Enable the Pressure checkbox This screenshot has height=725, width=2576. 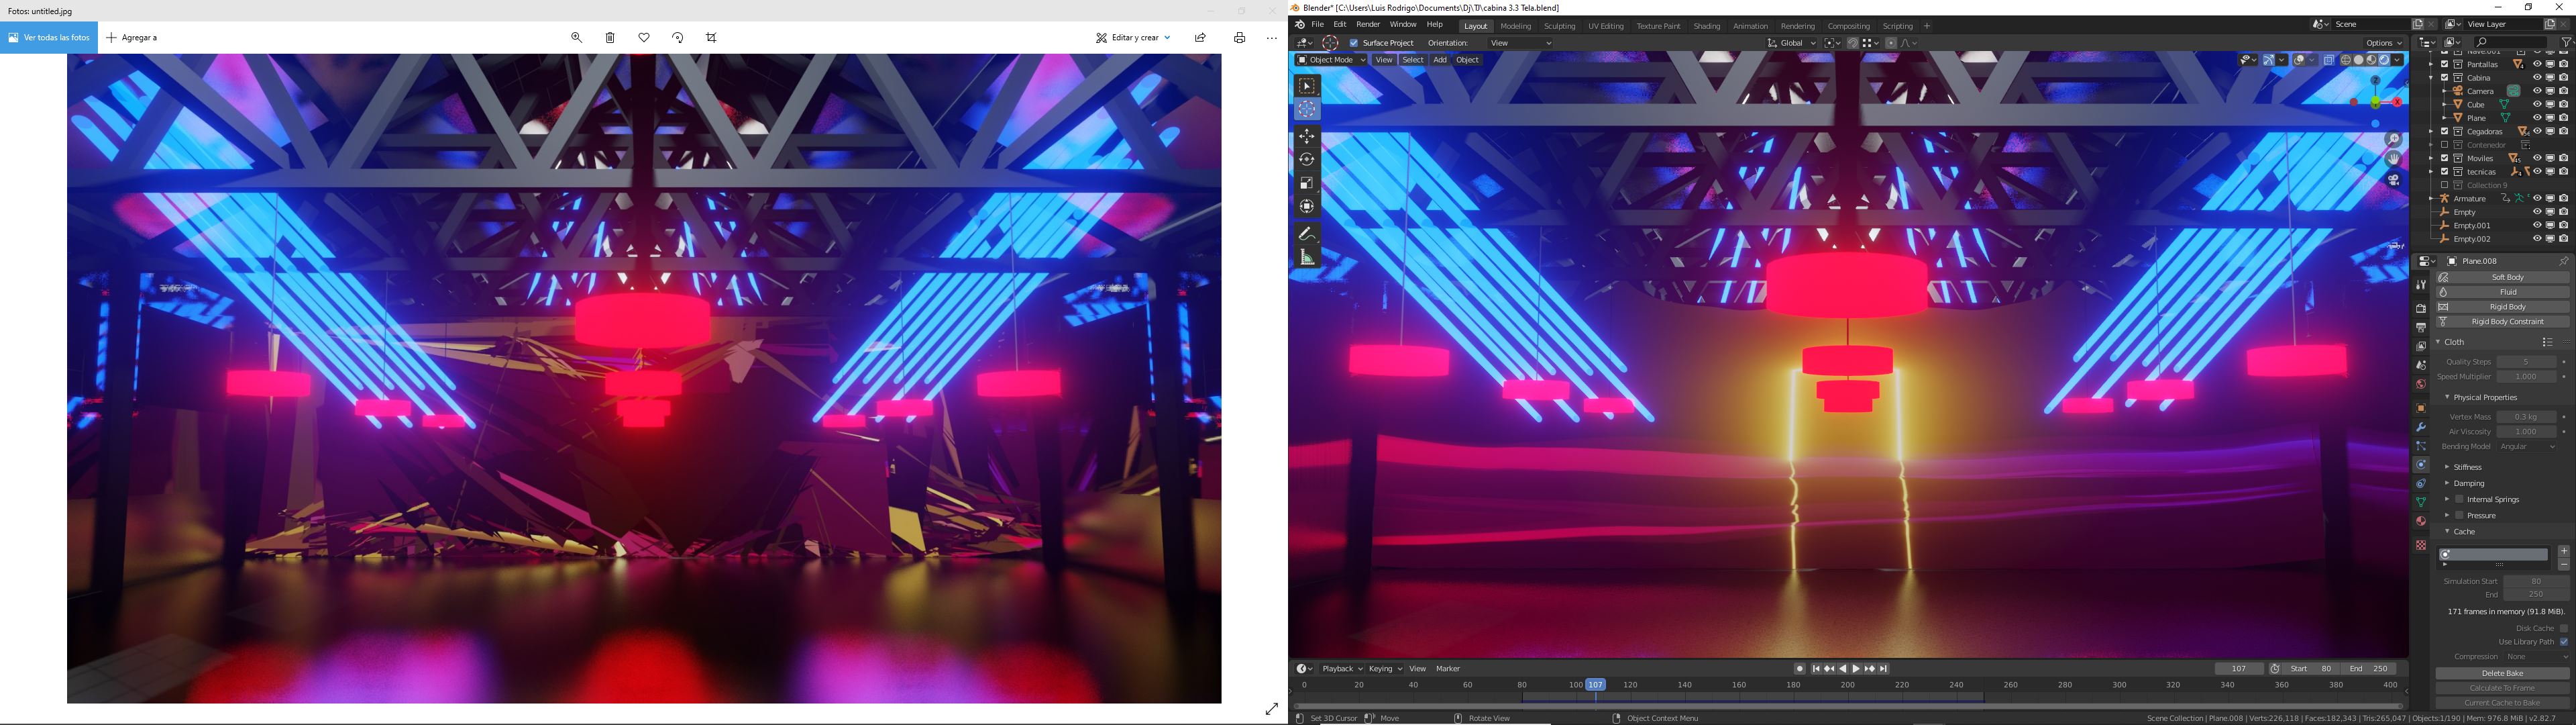pyautogui.click(x=2459, y=515)
